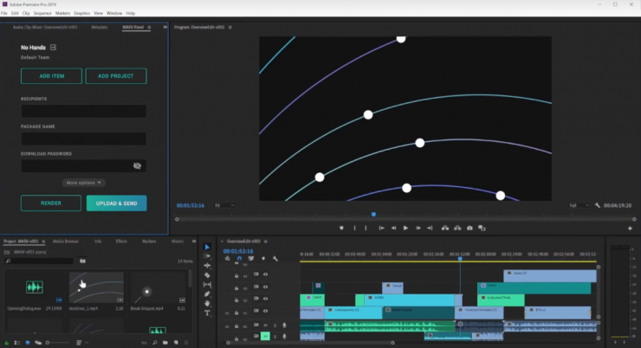
Task: Click the Export Frame camera icon
Action: point(469,228)
